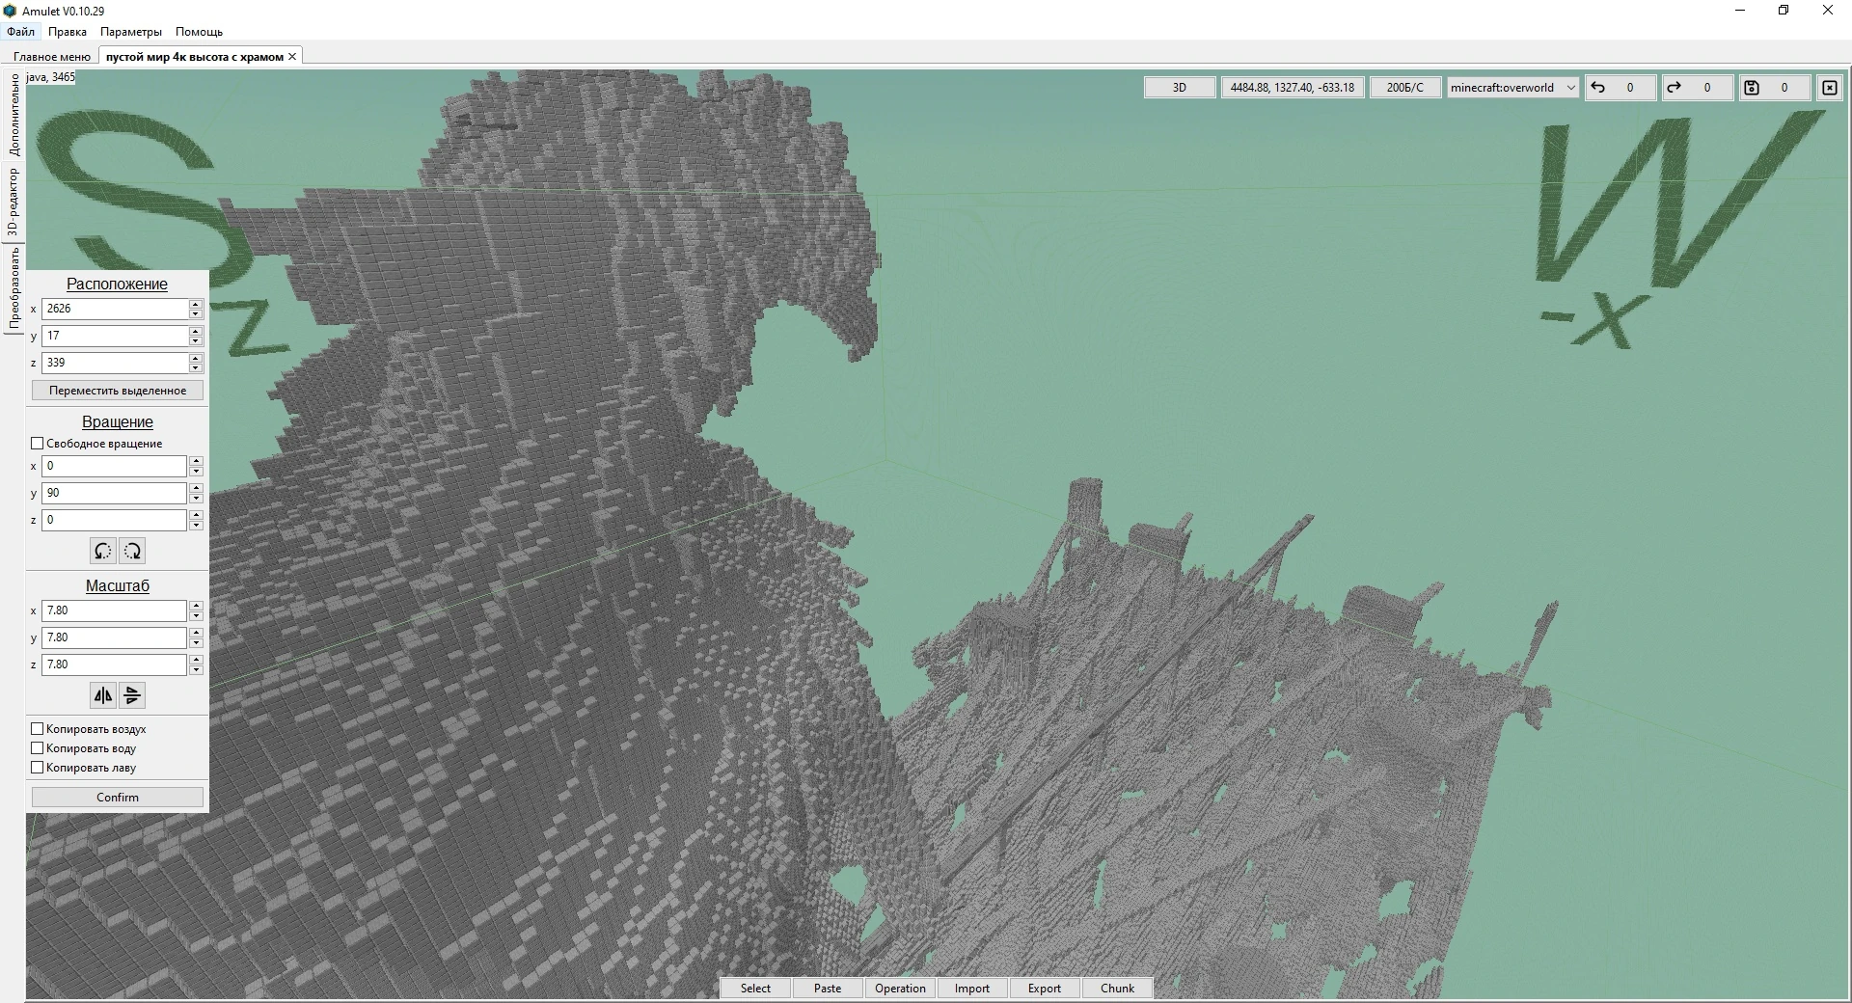The width and height of the screenshot is (1852, 1003).
Task: Activate the Chunk tool button
Action: (1117, 989)
